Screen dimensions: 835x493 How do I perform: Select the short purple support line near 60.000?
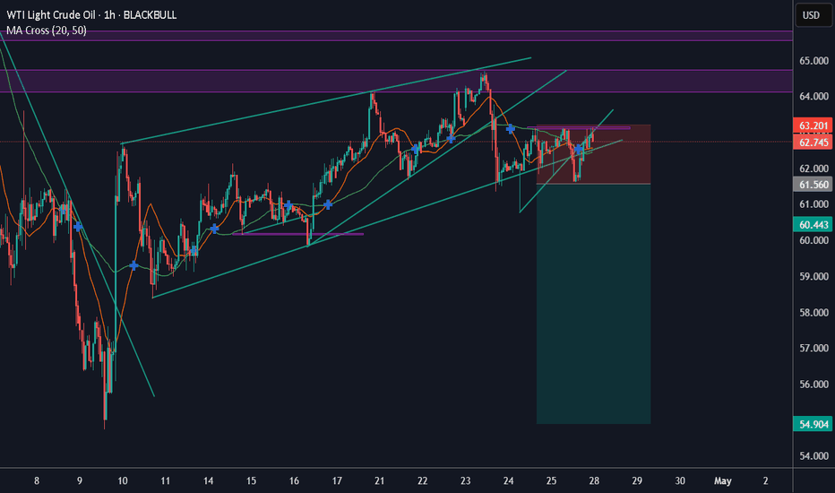pyautogui.click(x=298, y=234)
